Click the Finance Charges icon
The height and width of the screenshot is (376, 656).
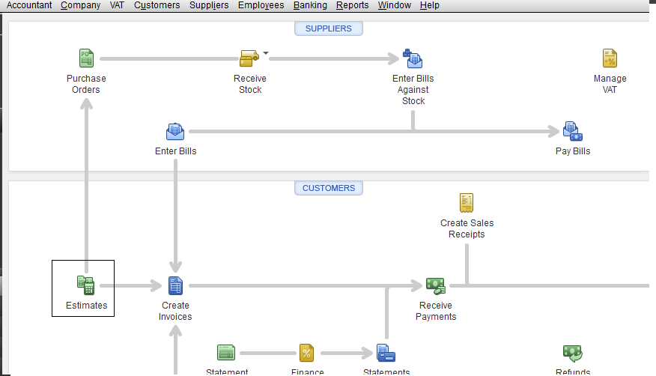pos(306,353)
